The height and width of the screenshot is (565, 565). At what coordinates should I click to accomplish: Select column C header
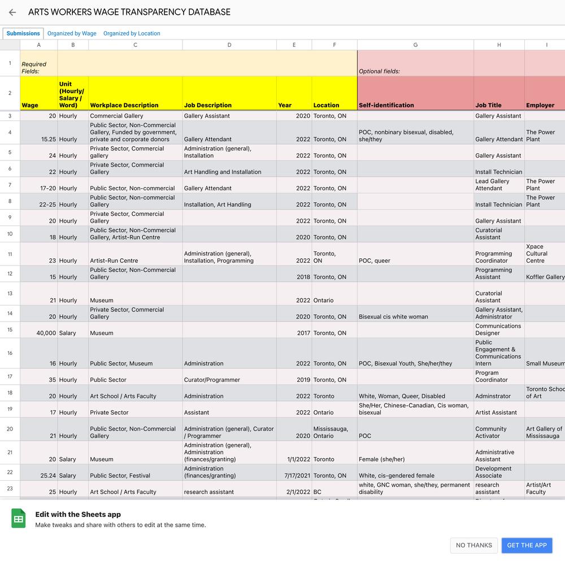pos(135,45)
